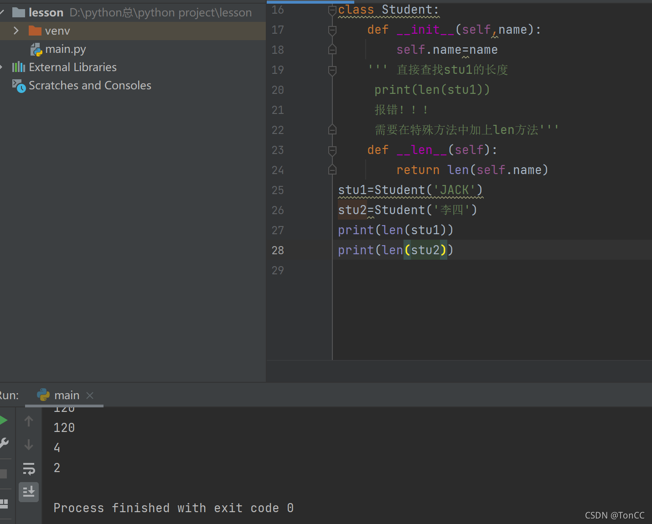The width and height of the screenshot is (652, 524).
Task: Click on stu1=Student('JACK') line
Action: [x=410, y=190]
